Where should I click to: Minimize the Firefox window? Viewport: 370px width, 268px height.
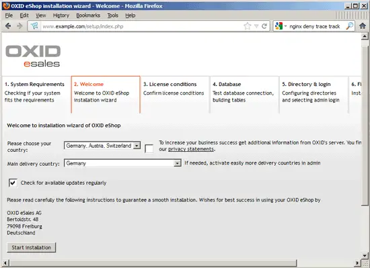click(347, 6)
